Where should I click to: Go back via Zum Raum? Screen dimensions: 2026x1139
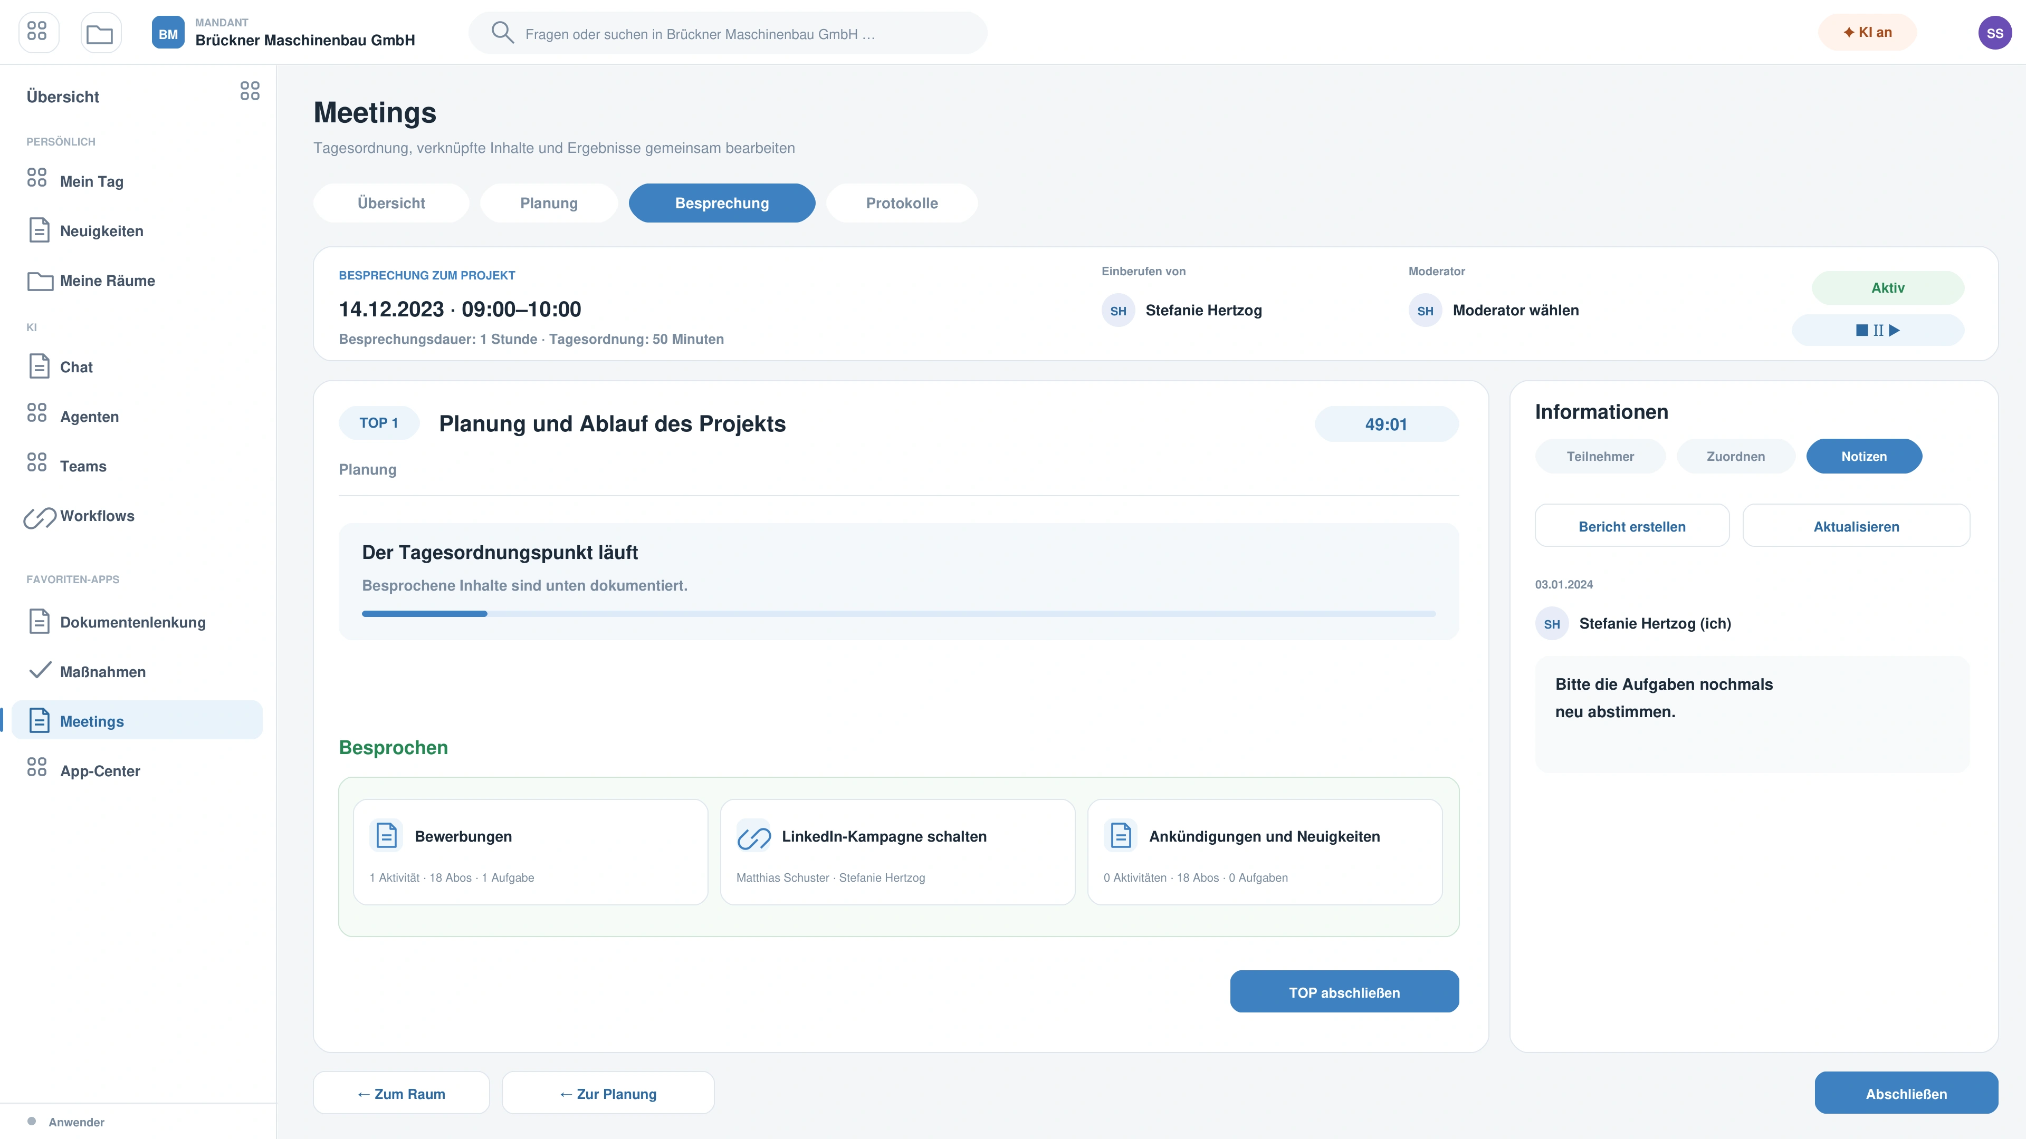point(401,1094)
